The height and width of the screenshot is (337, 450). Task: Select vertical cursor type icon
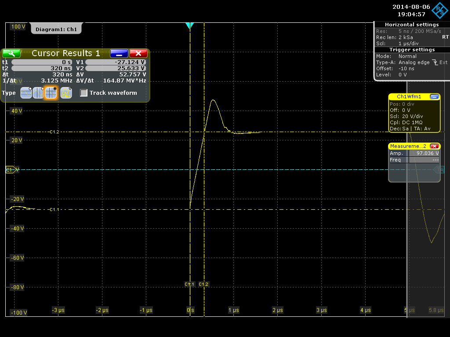[x=38, y=93]
